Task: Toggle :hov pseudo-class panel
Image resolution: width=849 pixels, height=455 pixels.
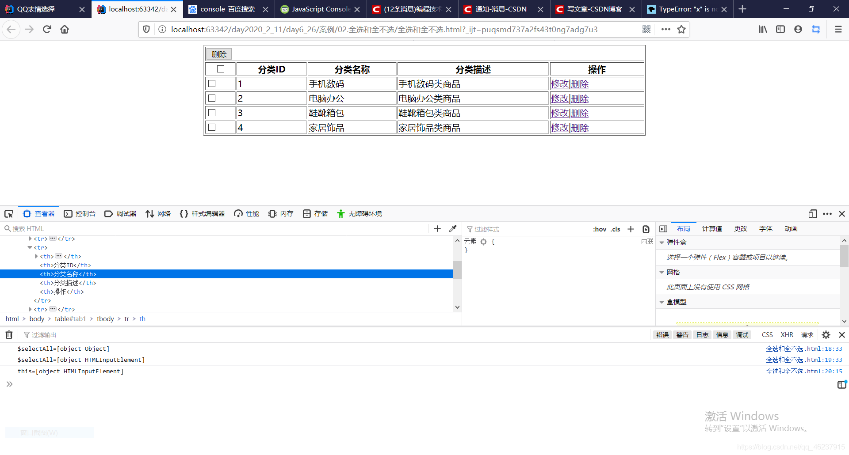Action: click(x=599, y=229)
